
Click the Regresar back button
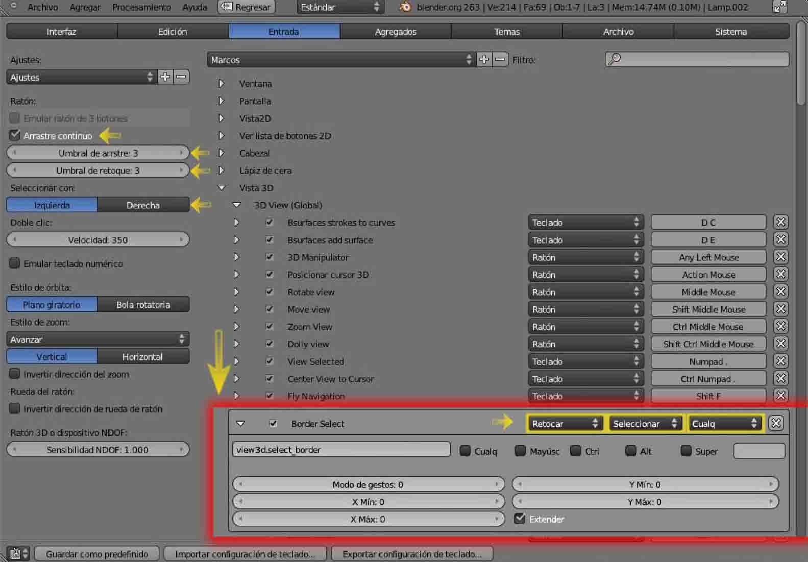(x=246, y=7)
